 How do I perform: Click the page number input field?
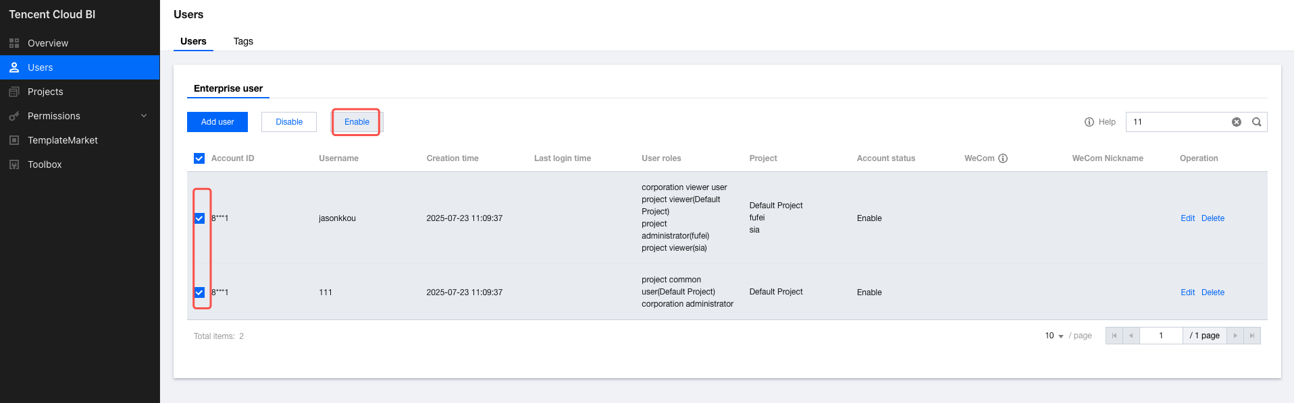1161,336
